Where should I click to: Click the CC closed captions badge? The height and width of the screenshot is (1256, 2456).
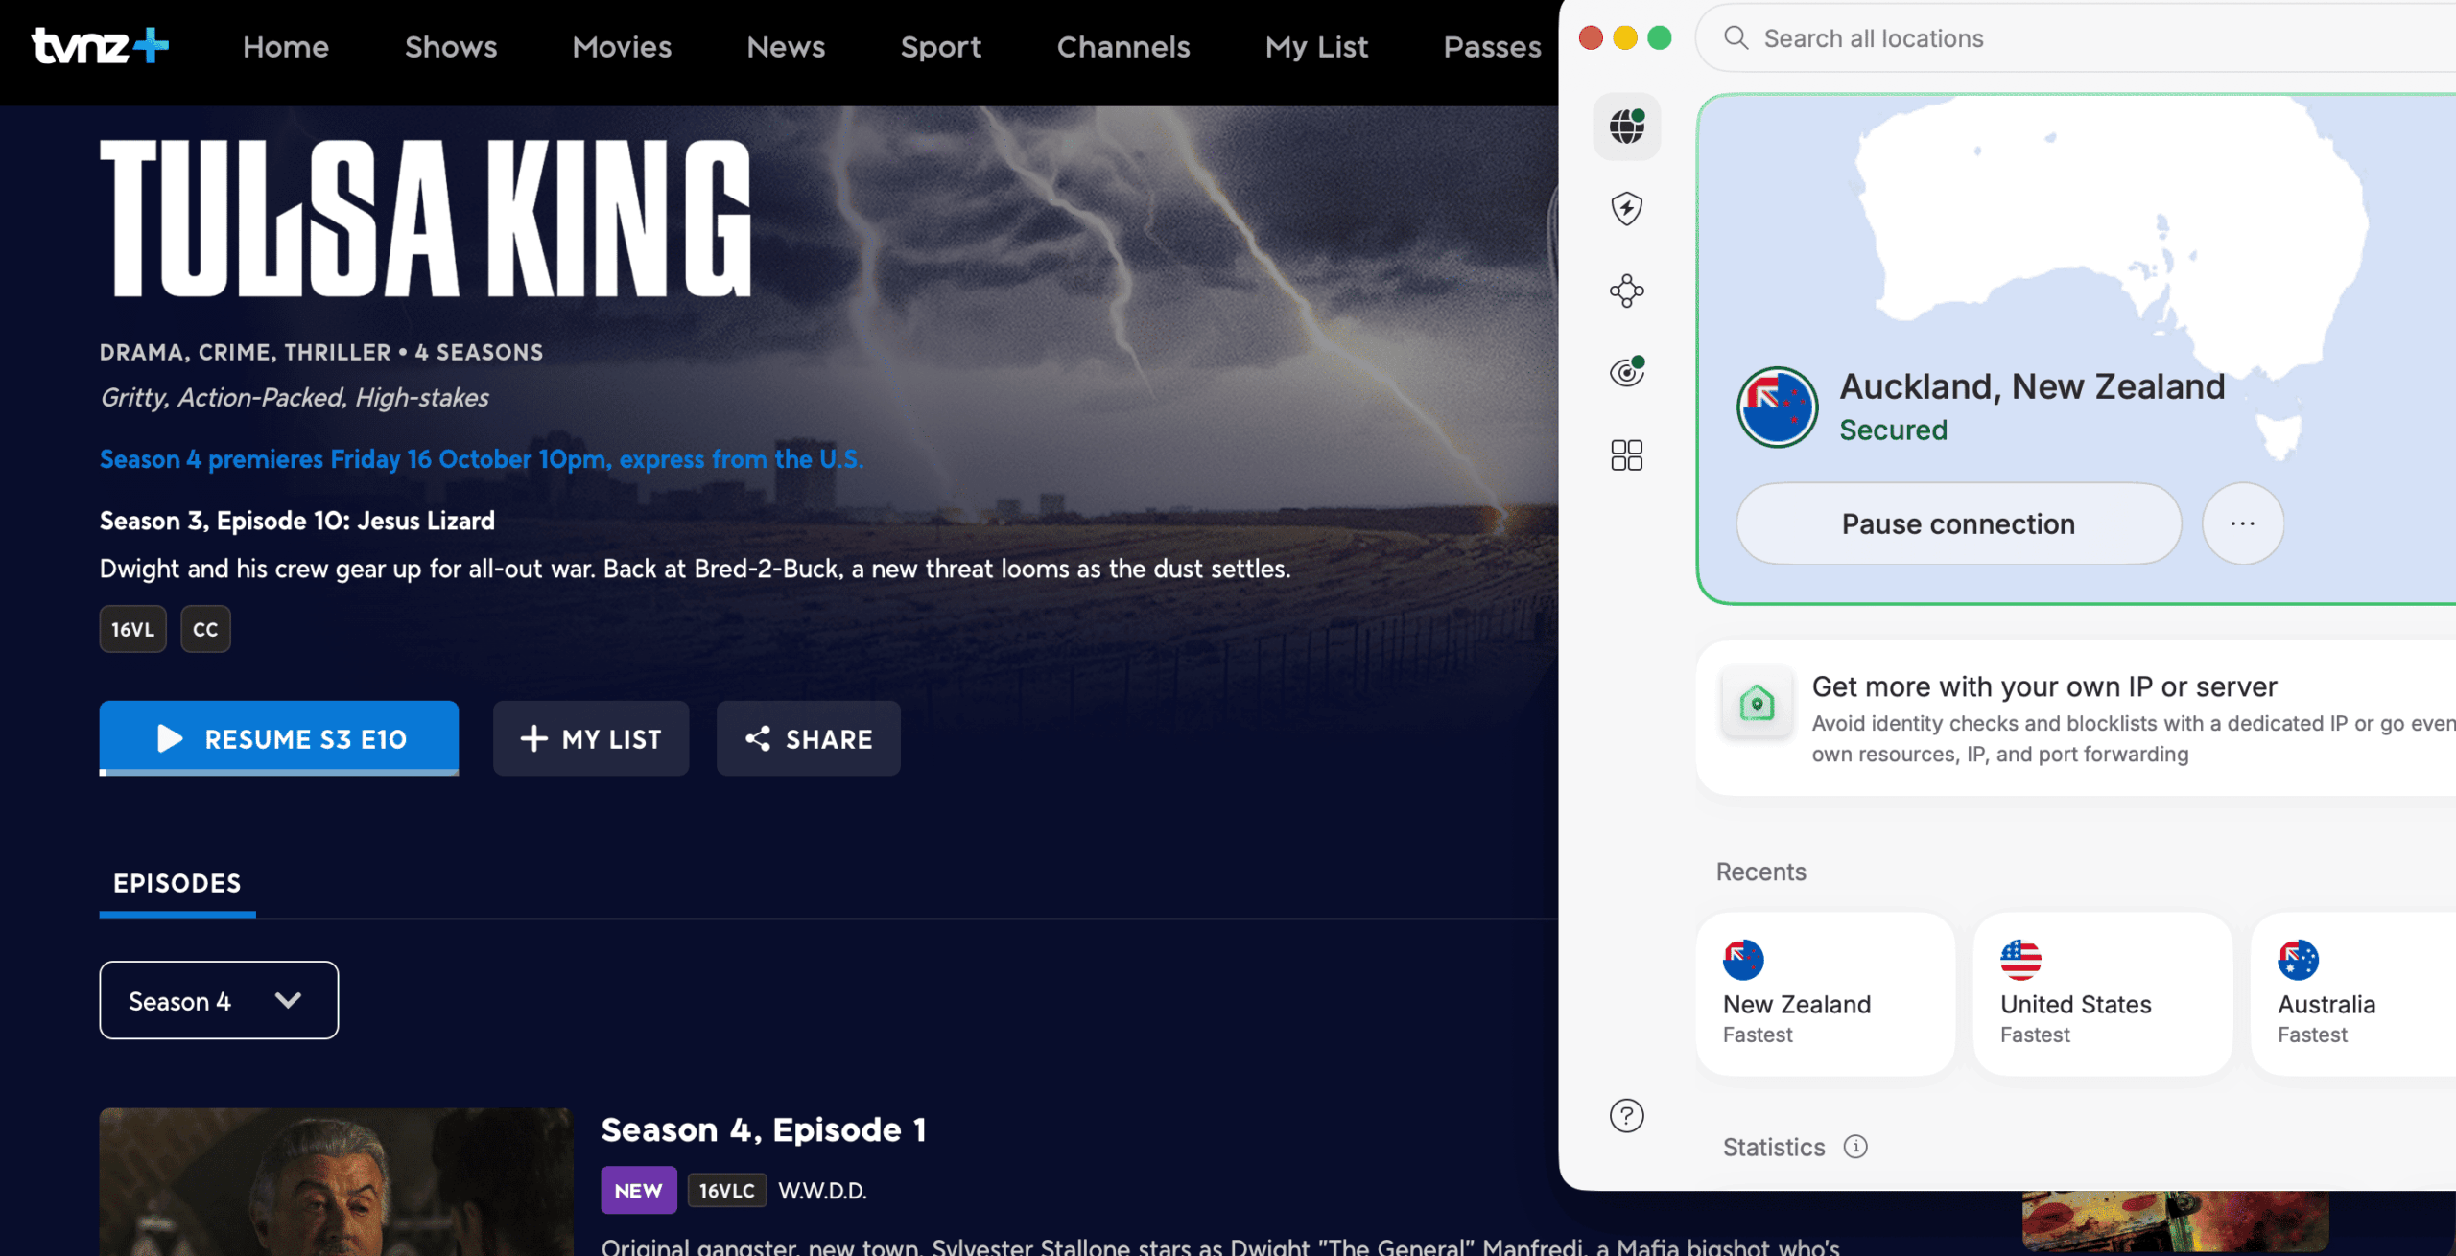pyautogui.click(x=205, y=629)
